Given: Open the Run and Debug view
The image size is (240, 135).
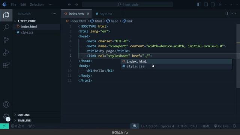Looking at the screenshot, I should click(6, 52).
